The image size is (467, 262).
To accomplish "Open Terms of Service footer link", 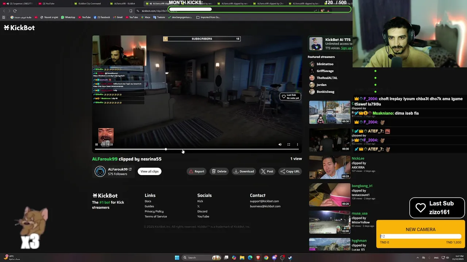I will point(156,217).
